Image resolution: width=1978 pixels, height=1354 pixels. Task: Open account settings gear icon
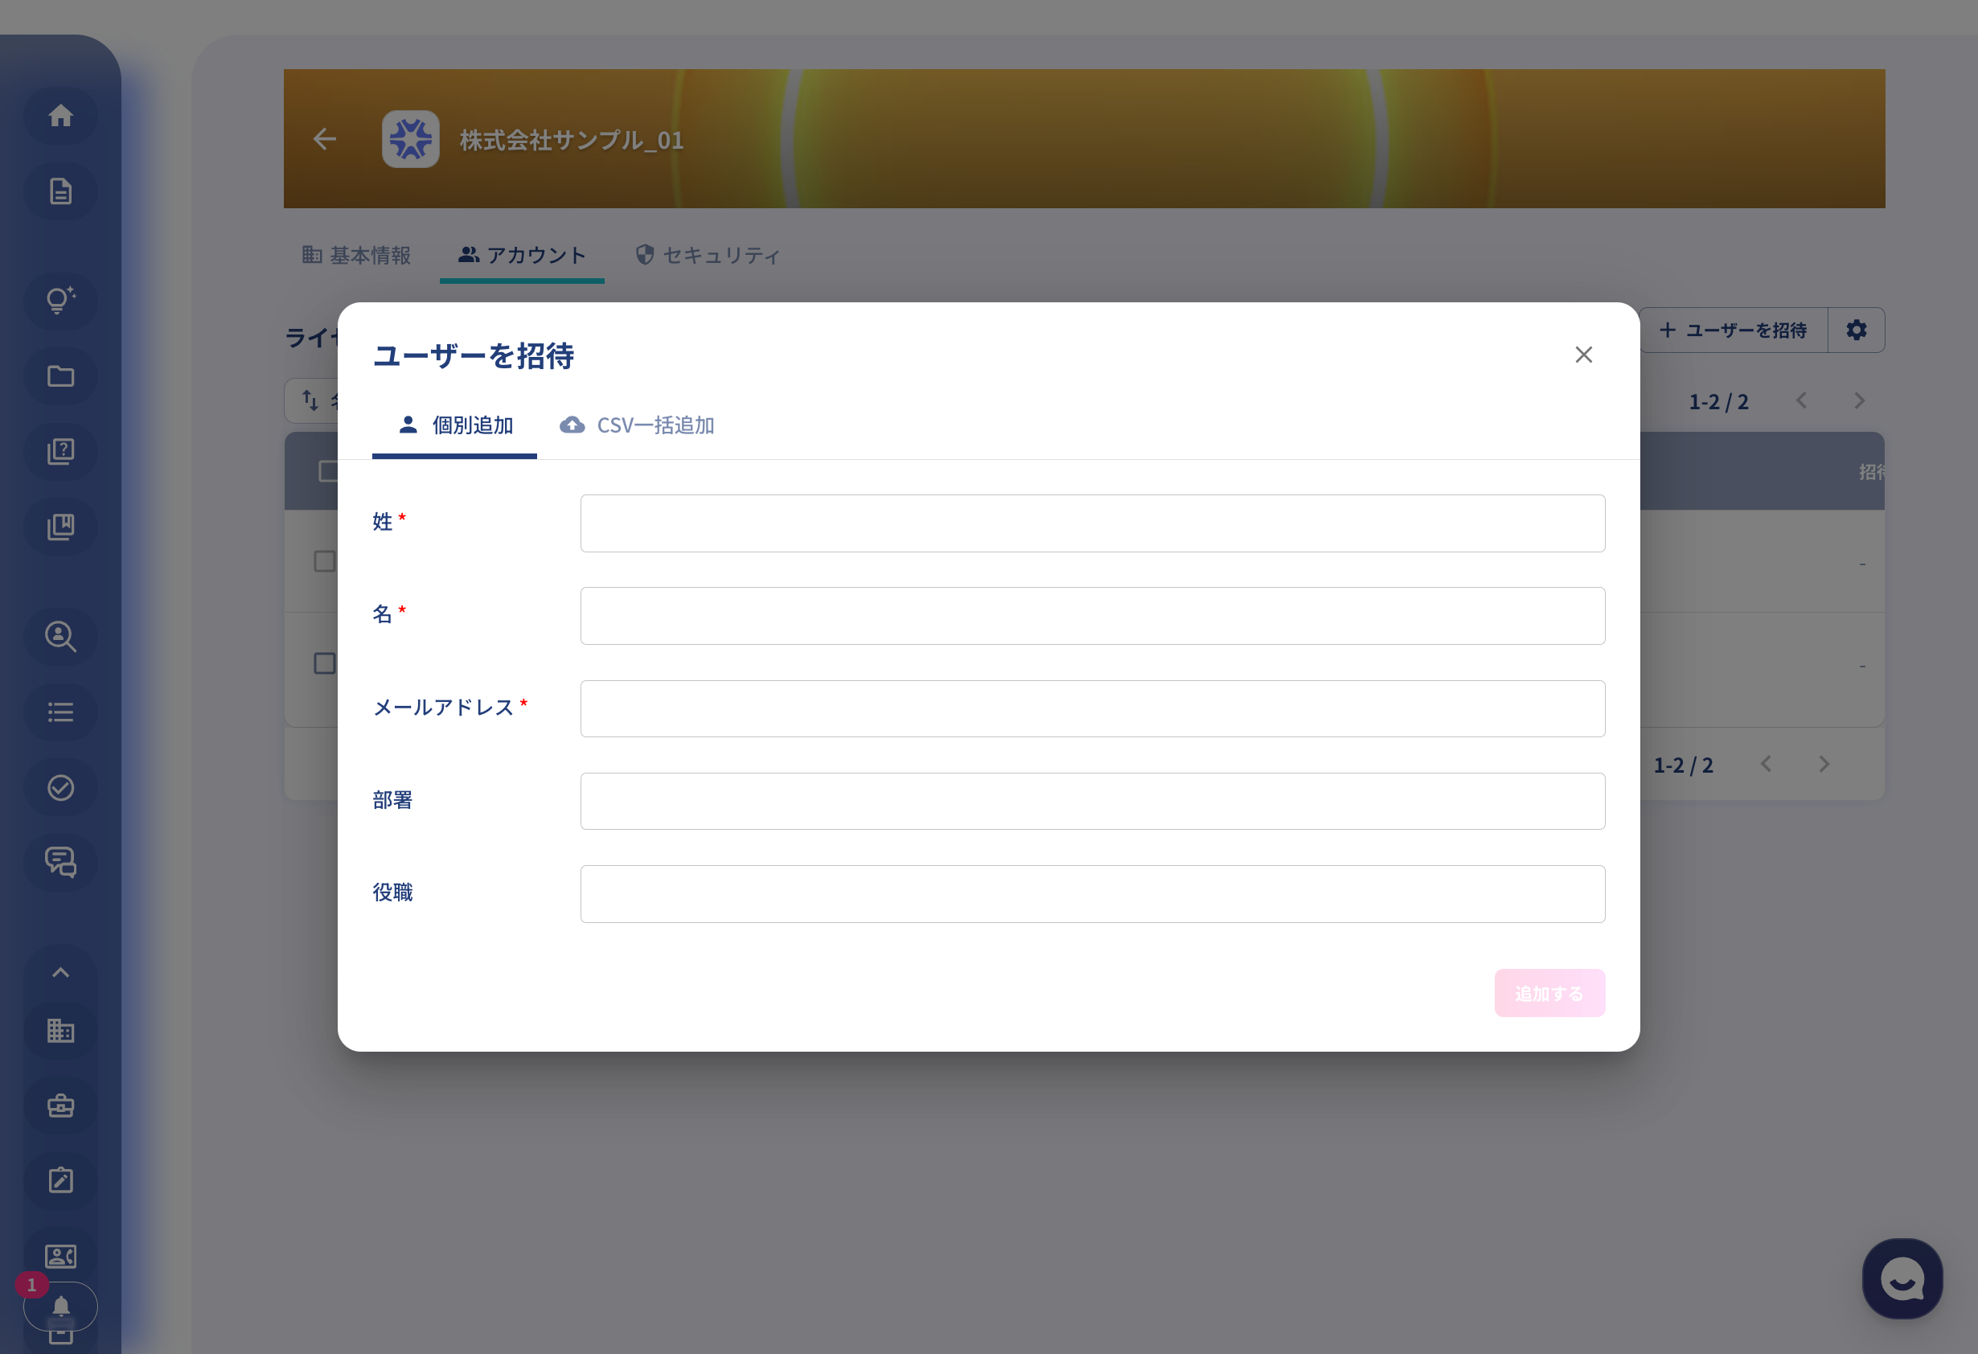[1857, 330]
